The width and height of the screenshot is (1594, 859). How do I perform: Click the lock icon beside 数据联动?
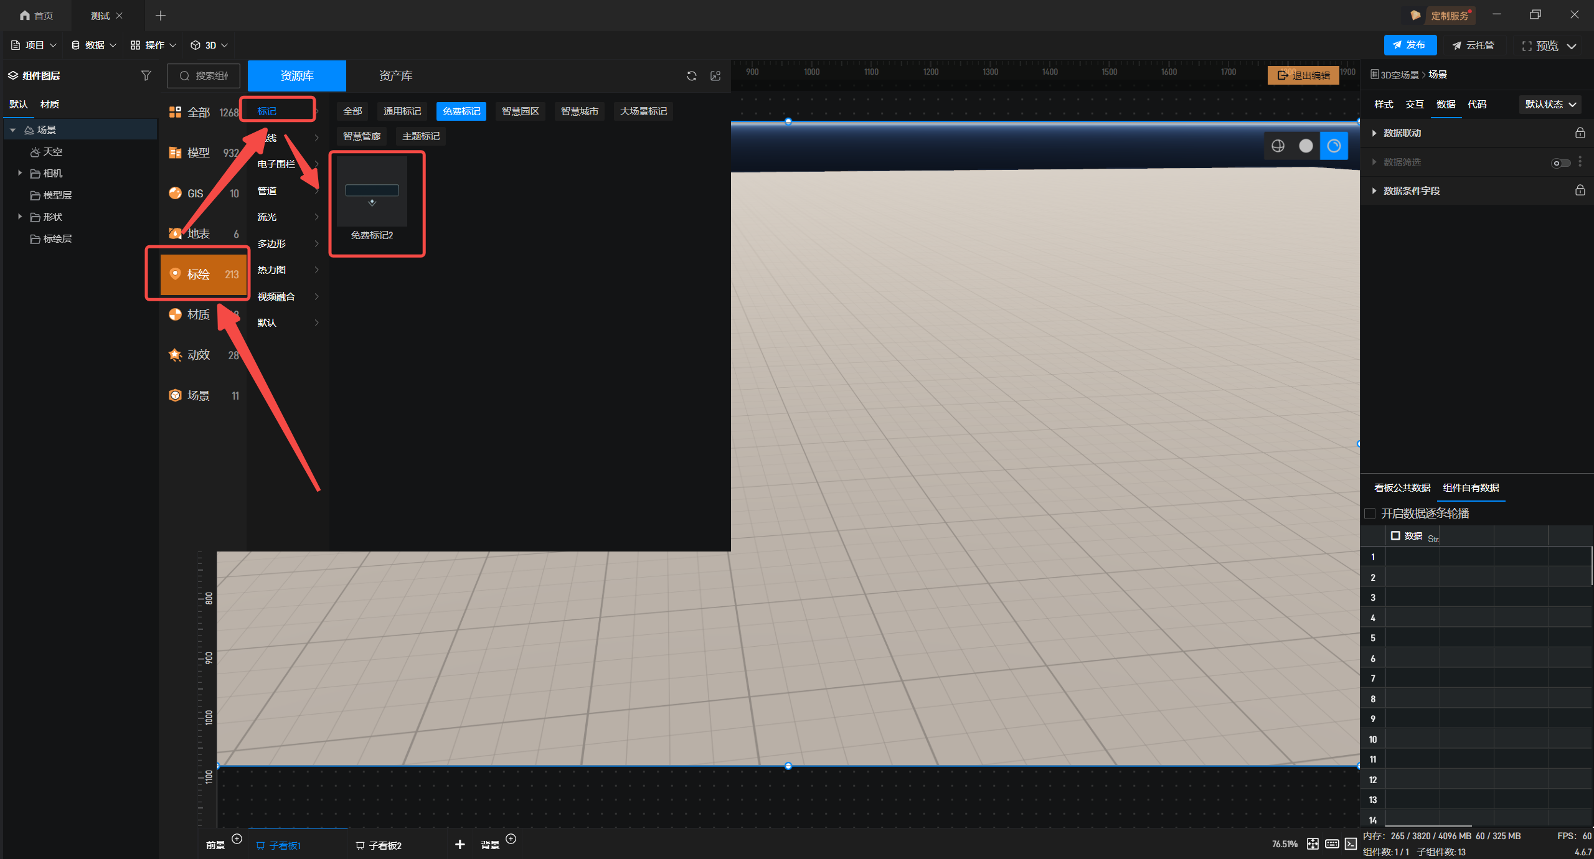[x=1580, y=133]
